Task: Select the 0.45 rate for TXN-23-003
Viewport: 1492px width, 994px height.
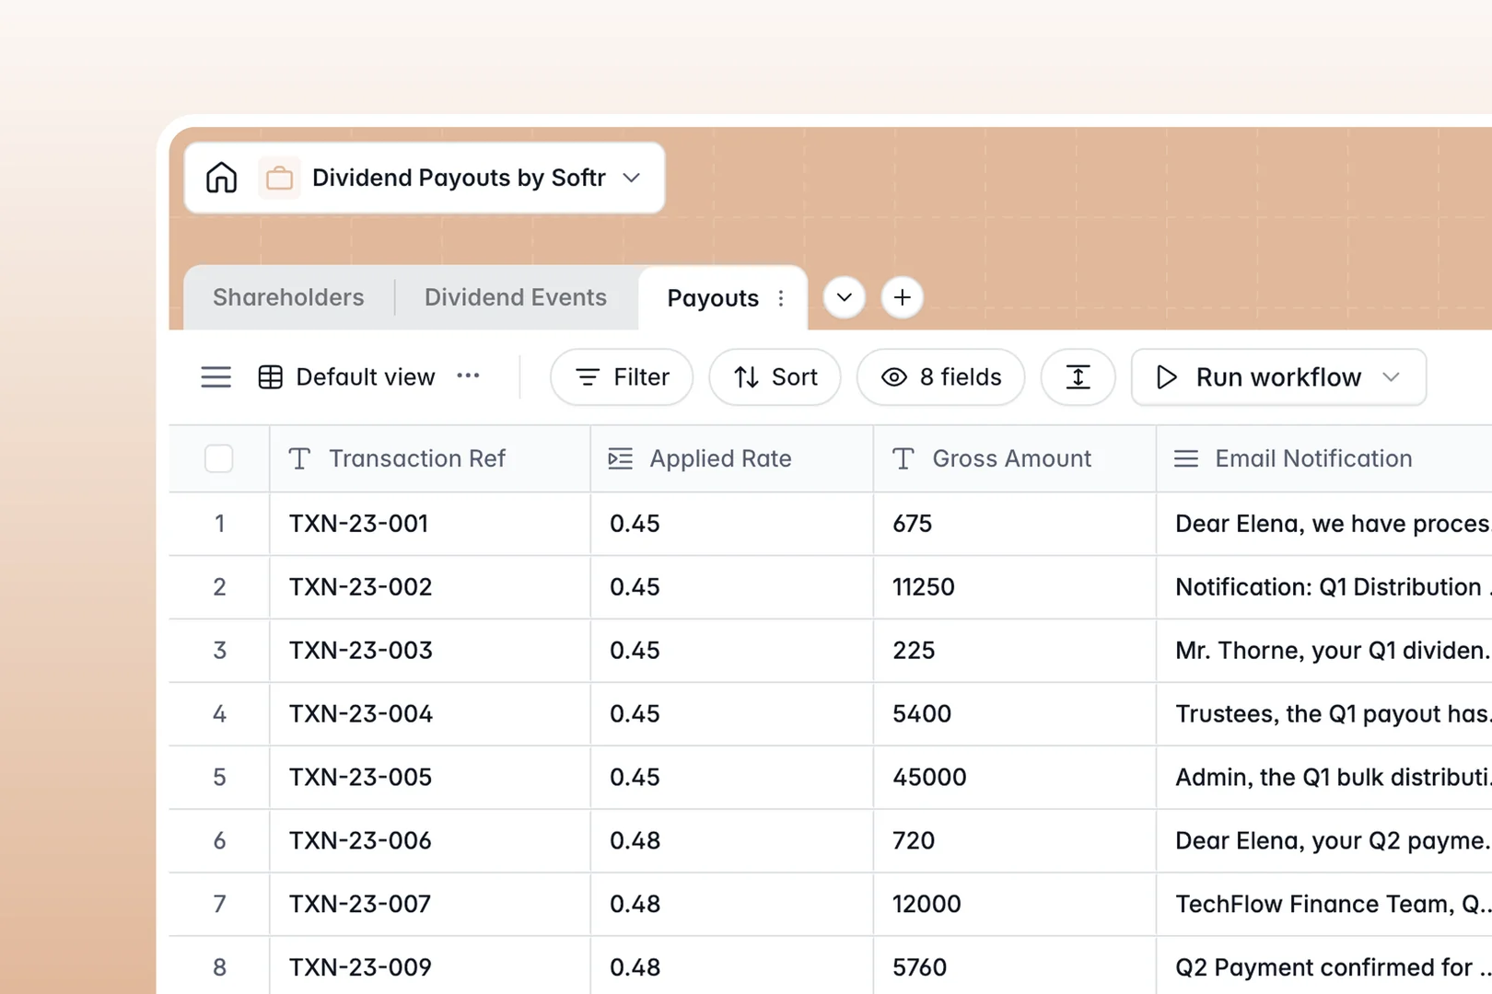Action: point(731,651)
